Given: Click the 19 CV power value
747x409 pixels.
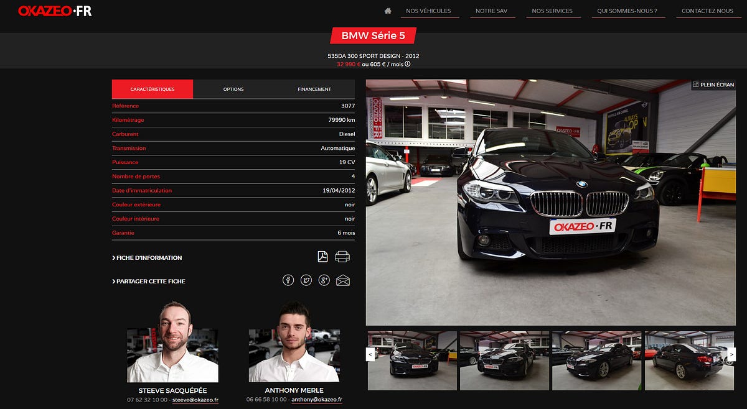Looking at the screenshot, I should point(347,162).
